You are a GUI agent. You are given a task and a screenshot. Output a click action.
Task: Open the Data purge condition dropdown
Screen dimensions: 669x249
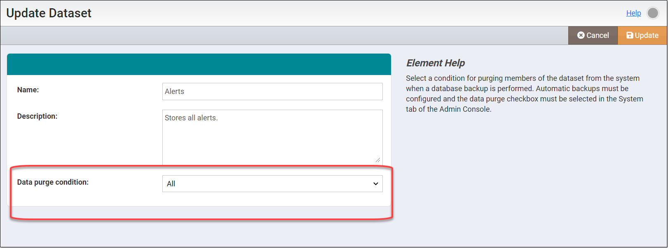pyautogui.click(x=272, y=183)
